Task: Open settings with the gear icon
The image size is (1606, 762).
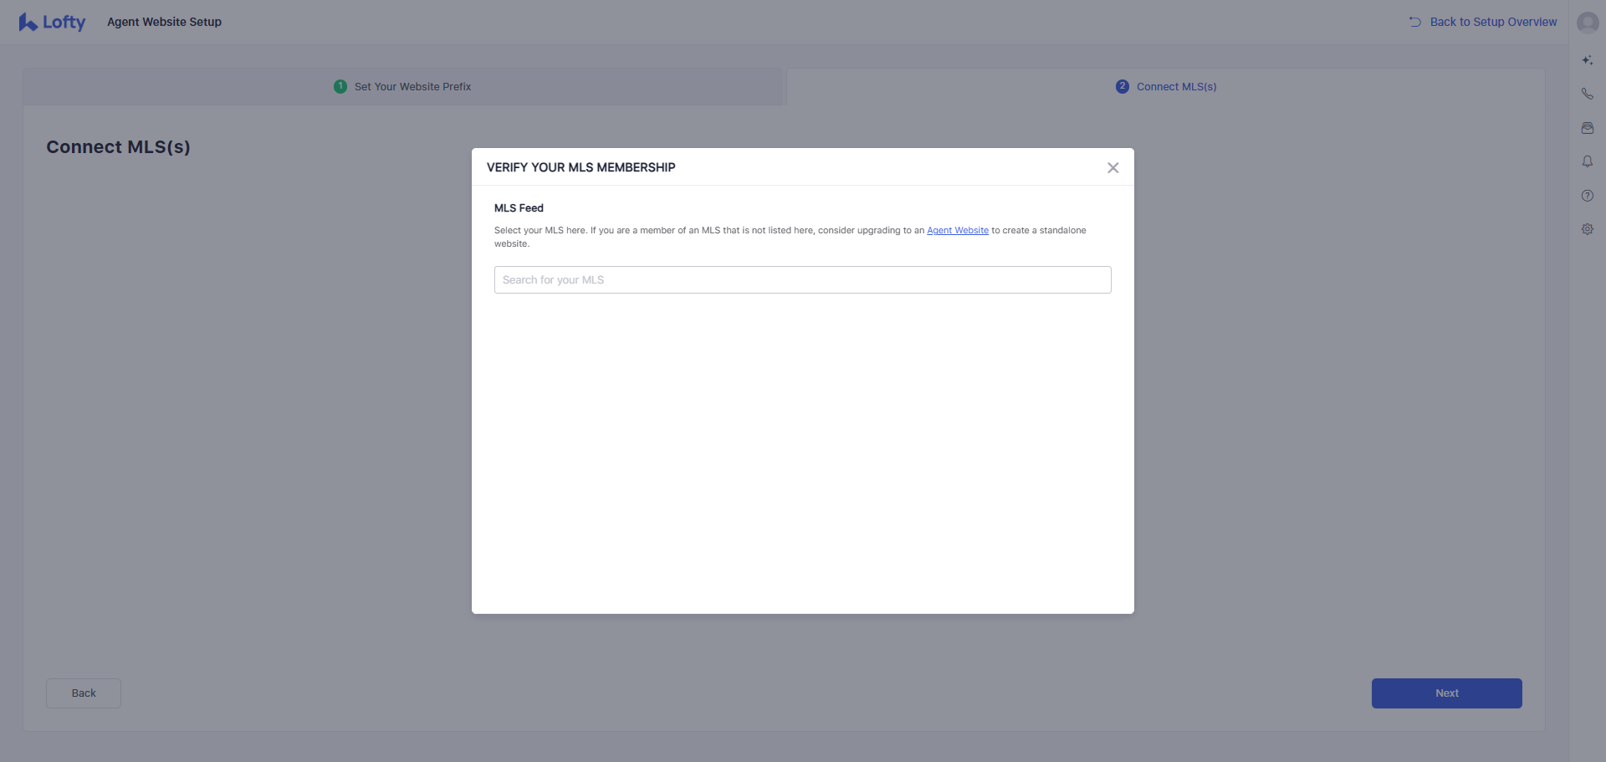Action: (1587, 229)
